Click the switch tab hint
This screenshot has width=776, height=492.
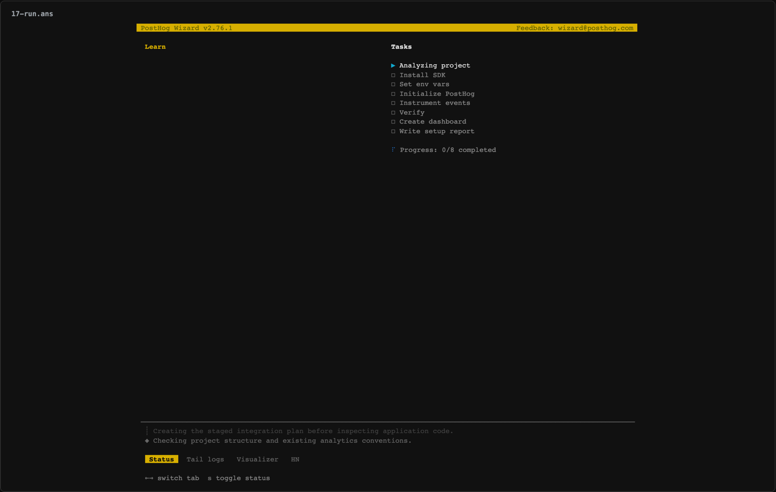[x=178, y=478]
